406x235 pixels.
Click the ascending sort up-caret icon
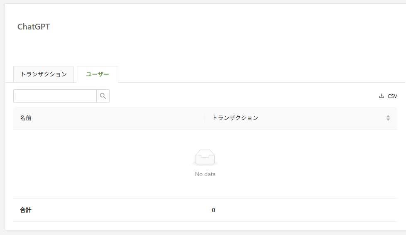pyautogui.click(x=388, y=116)
